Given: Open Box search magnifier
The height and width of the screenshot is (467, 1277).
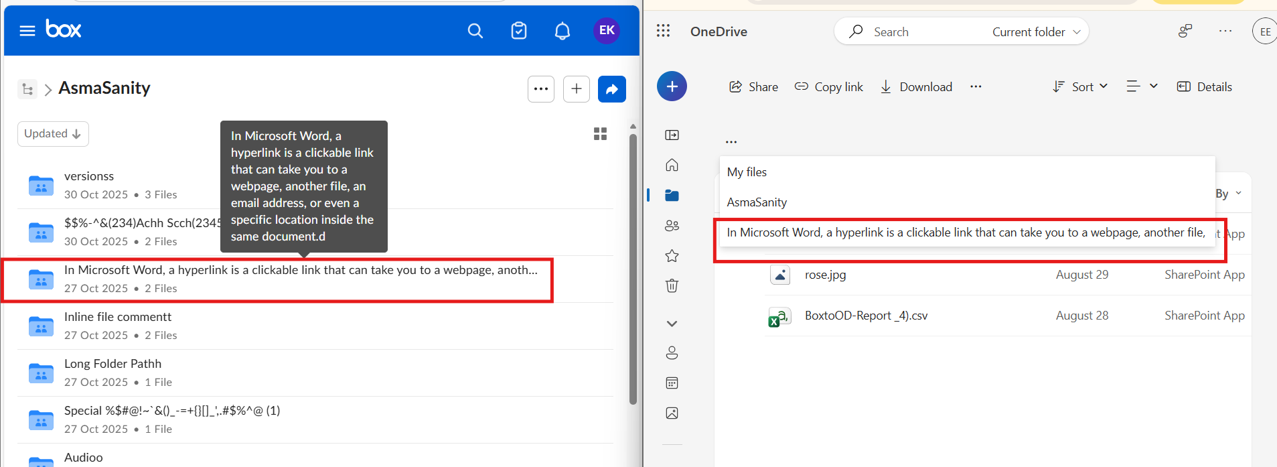Looking at the screenshot, I should point(475,31).
